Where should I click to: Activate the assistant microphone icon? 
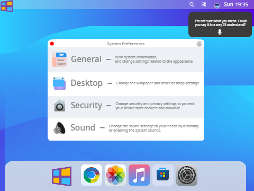[220, 32]
